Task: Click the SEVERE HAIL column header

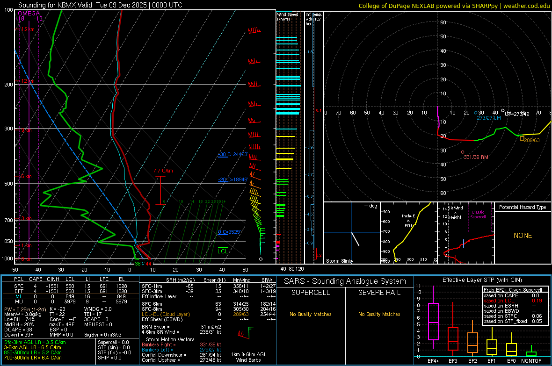Action: (x=379, y=293)
